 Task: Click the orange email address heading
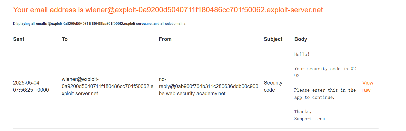(x=168, y=10)
